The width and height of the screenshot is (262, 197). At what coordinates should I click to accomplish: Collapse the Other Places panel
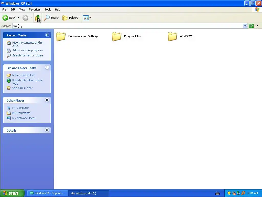(x=47, y=100)
